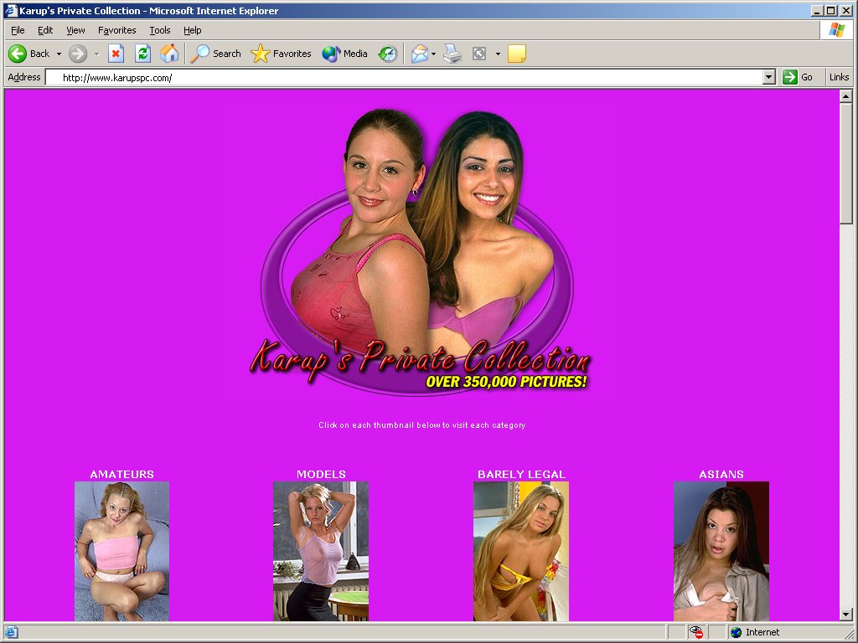This screenshot has height=643, width=858.
Task: Expand the Links toolbar
Action: pyautogui.click(x=839, y=77)
